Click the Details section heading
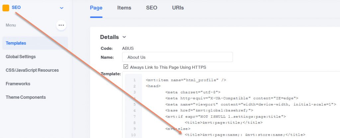 tap(109, 37)
